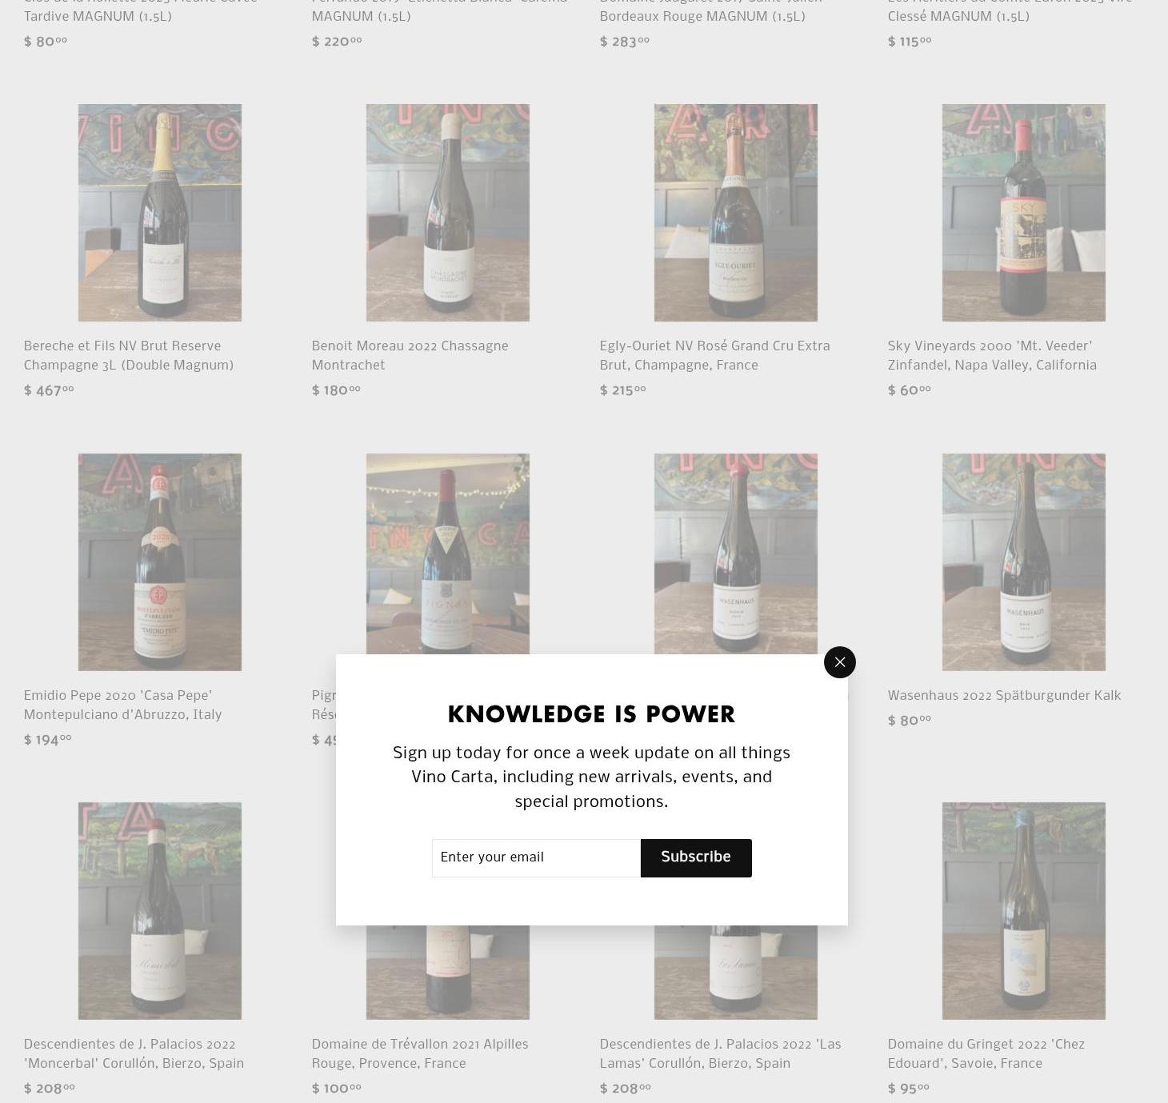
Task: Open Emidio Pepe 2020 Casa Pepe link
Action: coord(123,705)
